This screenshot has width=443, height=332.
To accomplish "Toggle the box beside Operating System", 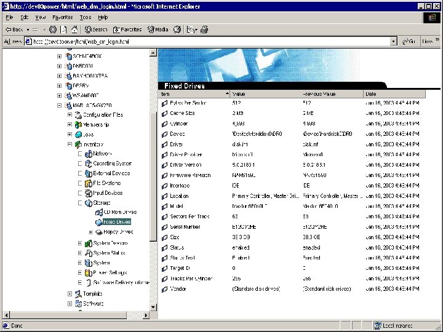I will pos(79,164).
